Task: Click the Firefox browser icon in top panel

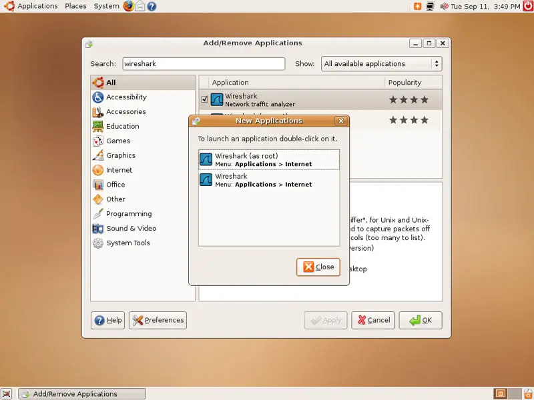Action: point(129,6)
